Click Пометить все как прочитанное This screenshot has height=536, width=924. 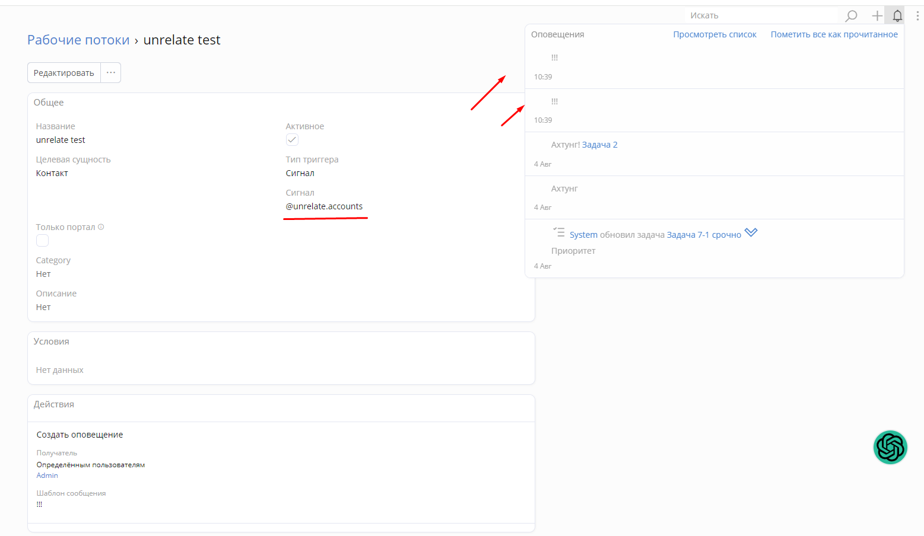[x=834, y=34]
